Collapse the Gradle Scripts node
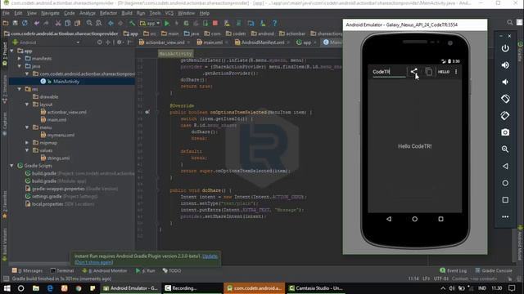Viewport: 524px width, 294px height. coord(11,166)
